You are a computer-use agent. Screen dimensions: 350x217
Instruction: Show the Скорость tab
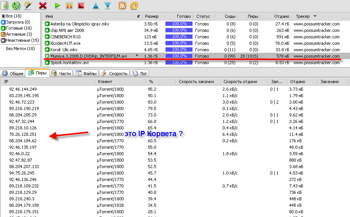pyautogui.click(x=115, y=73)
